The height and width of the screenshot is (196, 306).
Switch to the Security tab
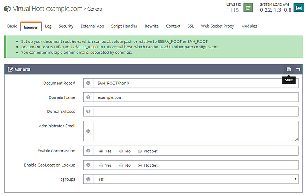click(66, 26)
